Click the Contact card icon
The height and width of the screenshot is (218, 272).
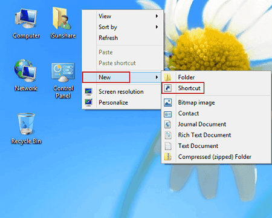pos(167,114)
